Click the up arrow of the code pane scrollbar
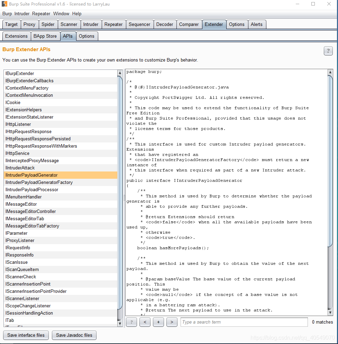Image resolution: width=338 pixels, height=344 pixels. [x=330, y=72]
